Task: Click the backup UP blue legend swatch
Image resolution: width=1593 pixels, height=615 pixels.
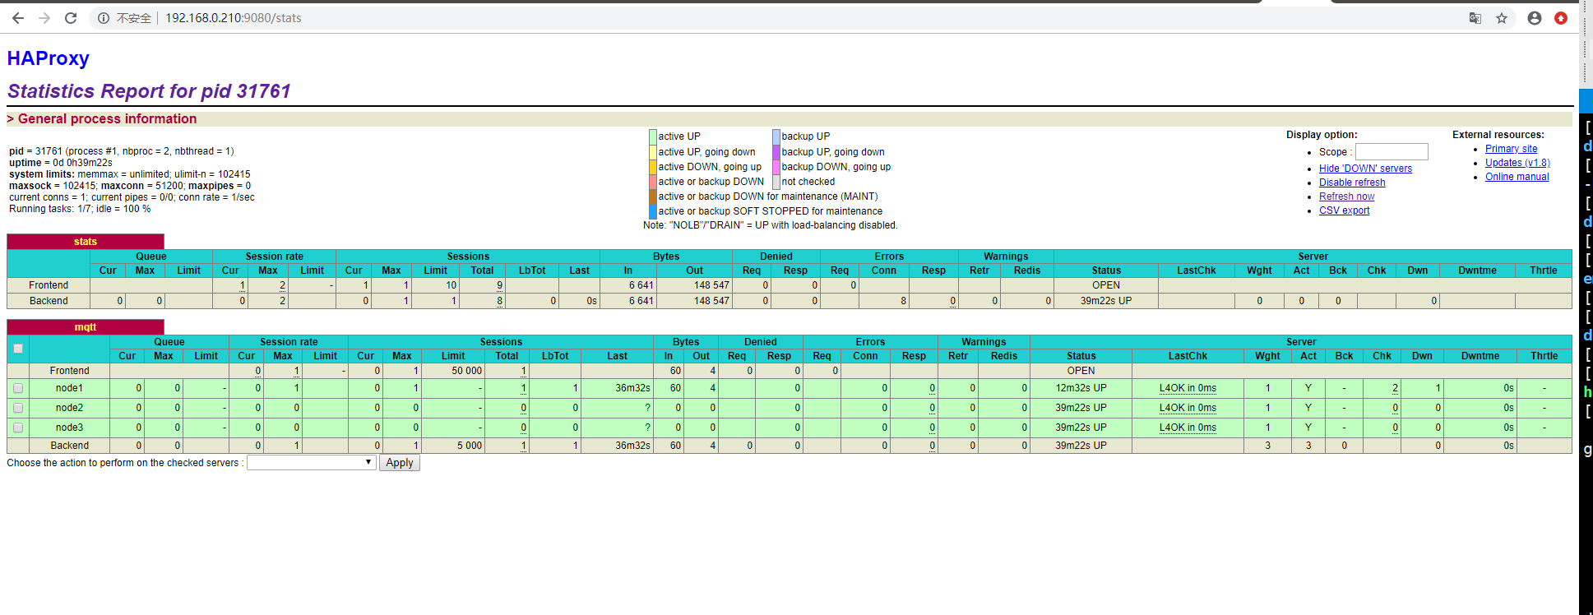Action: (776, 137)
